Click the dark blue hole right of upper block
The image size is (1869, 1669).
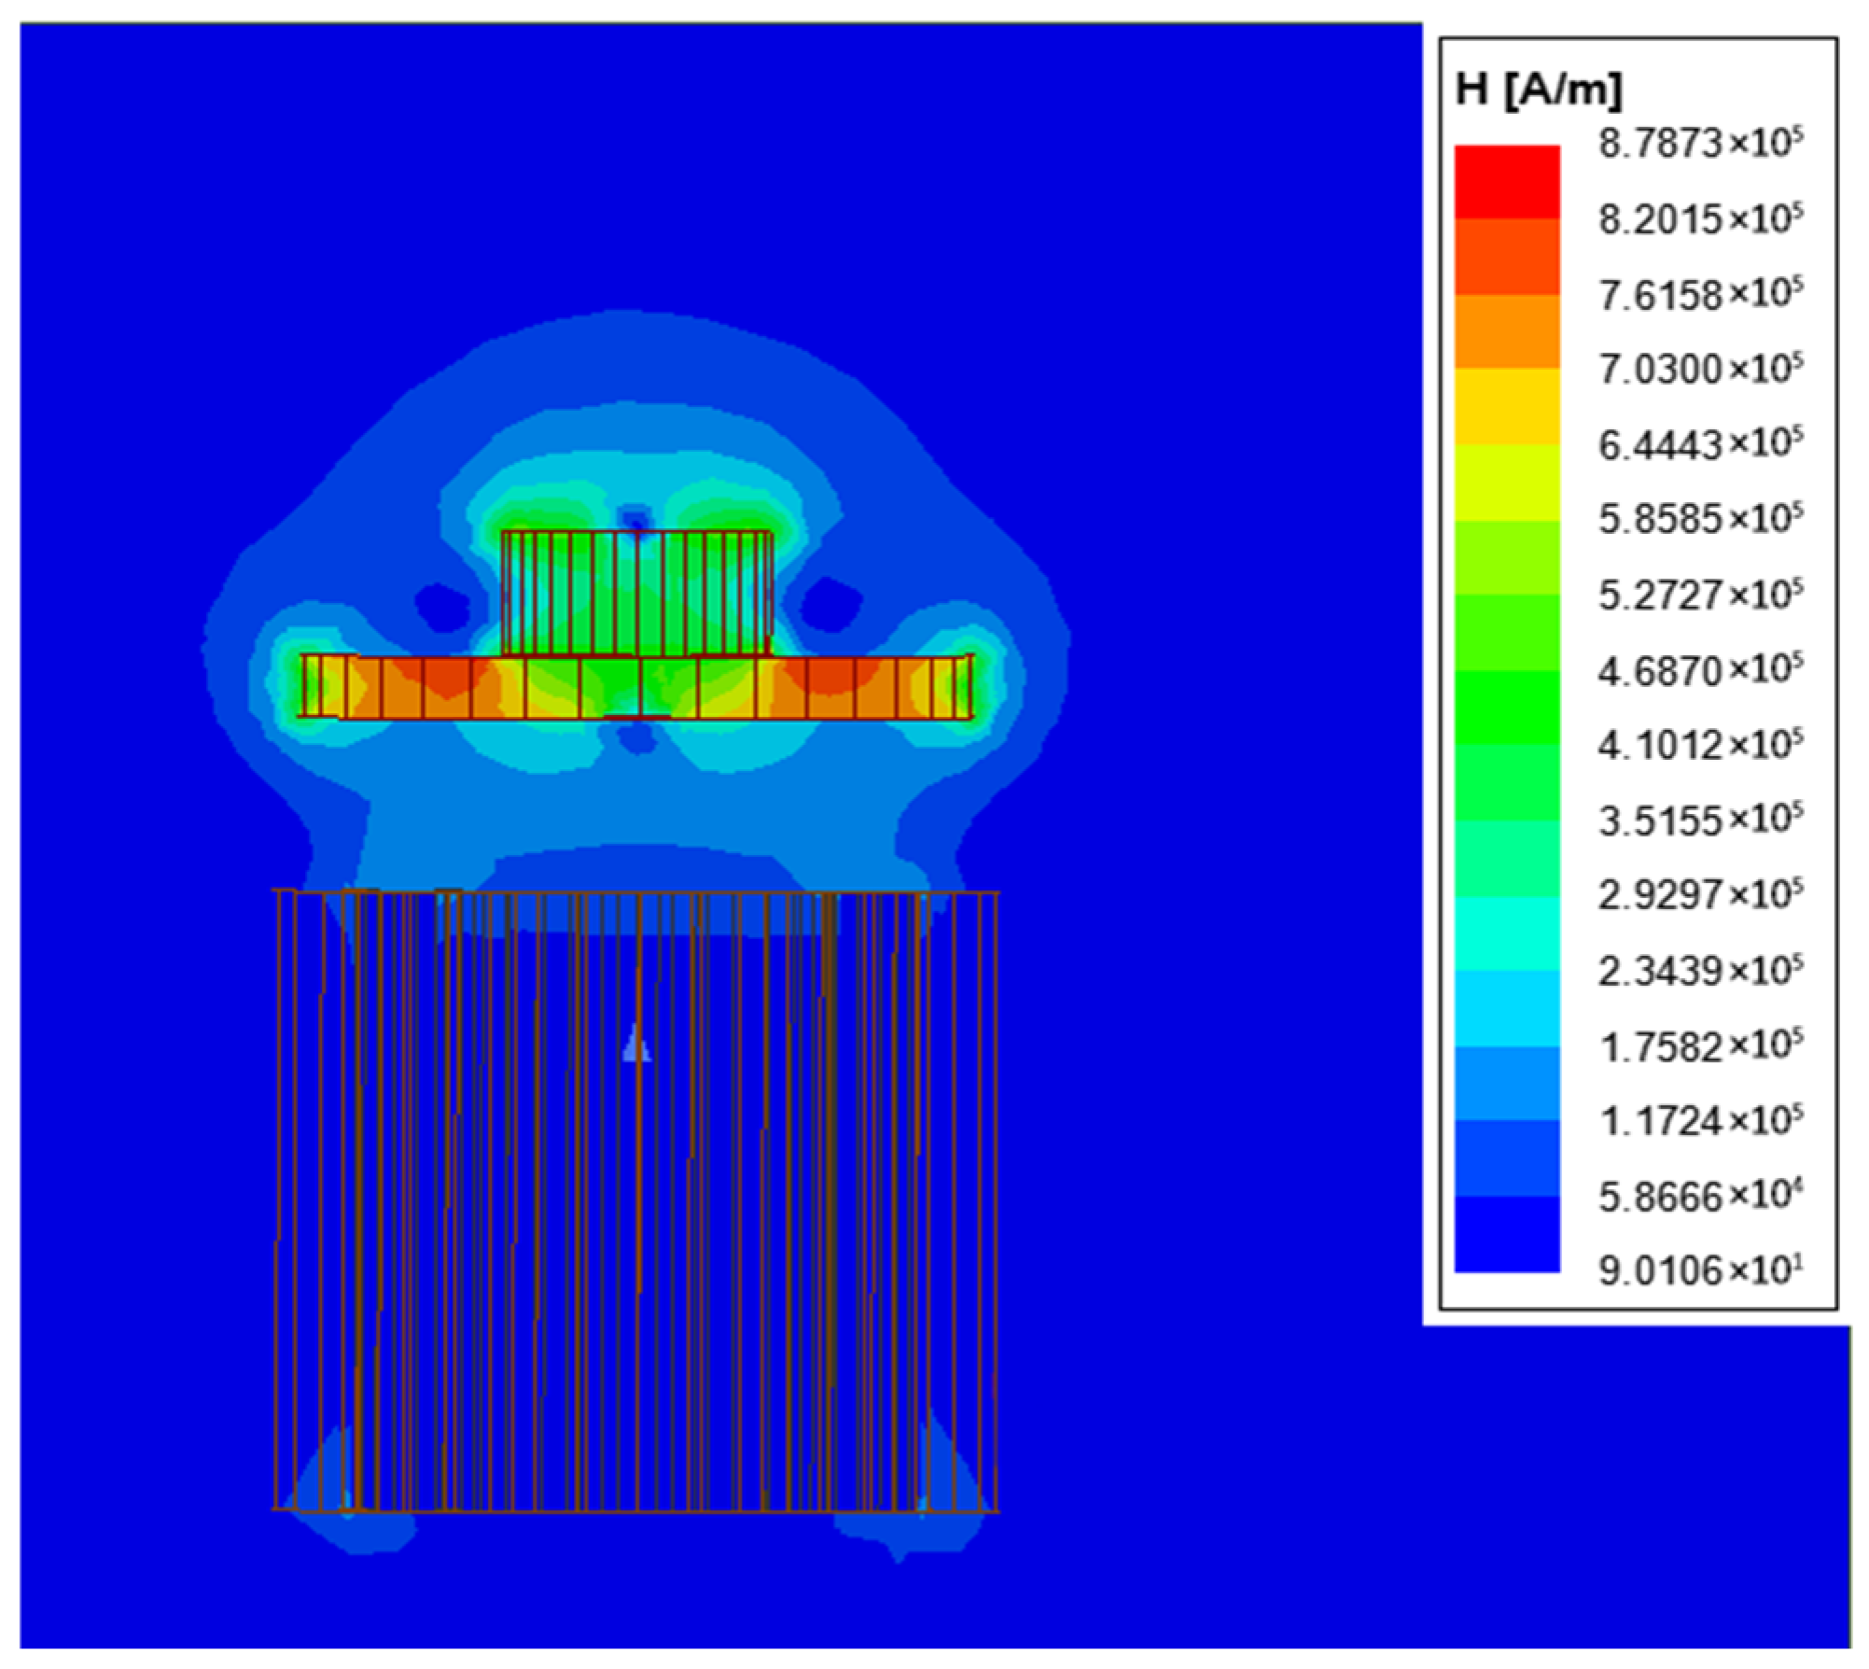pyautogui.click(x=831, y=606)
